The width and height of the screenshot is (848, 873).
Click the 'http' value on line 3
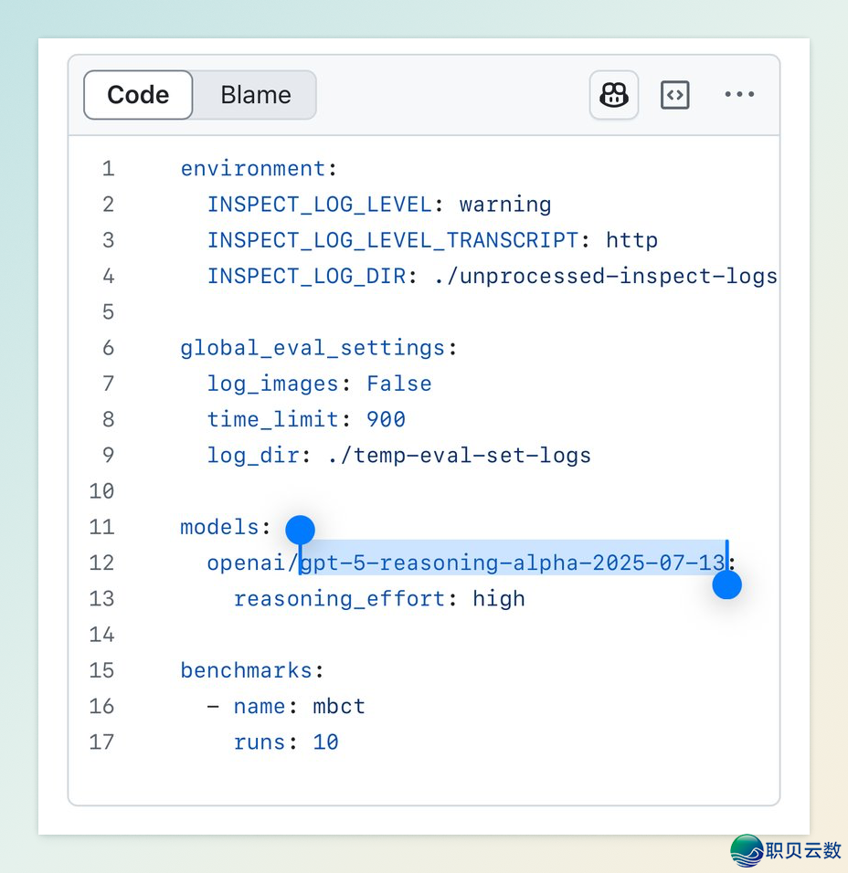[x=631, y=240]
